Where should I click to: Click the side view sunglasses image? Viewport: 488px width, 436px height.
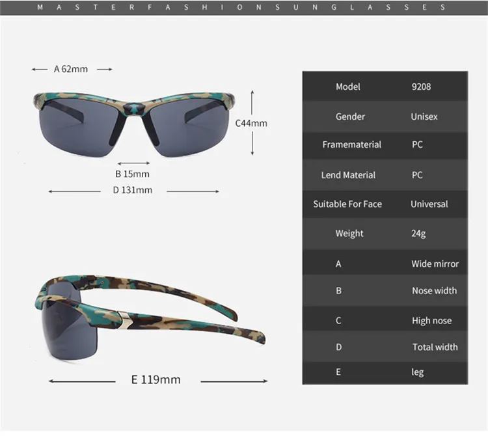coord(150,317)
